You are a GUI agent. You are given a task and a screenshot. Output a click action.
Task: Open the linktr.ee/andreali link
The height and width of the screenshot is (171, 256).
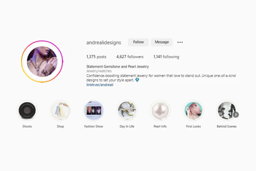click(x=100, y=85)
